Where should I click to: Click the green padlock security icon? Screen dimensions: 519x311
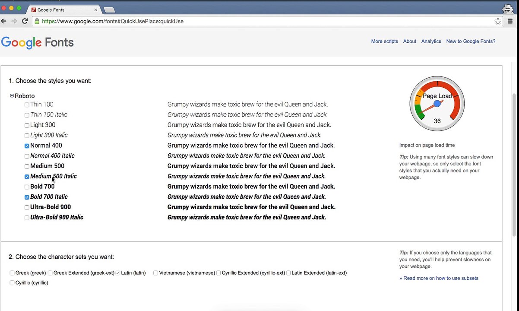point(37,21)
